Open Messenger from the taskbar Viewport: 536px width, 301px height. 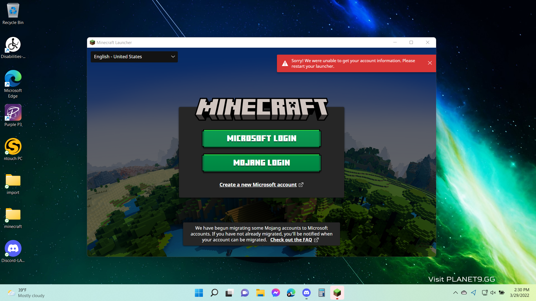pyautogui.click(x=276, y=293)
